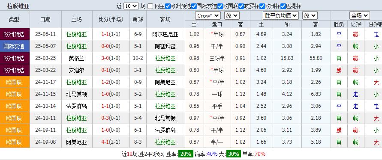Click handicap 三球半 cell
Viewport: 382px width, 160px height.
(217, 58)
